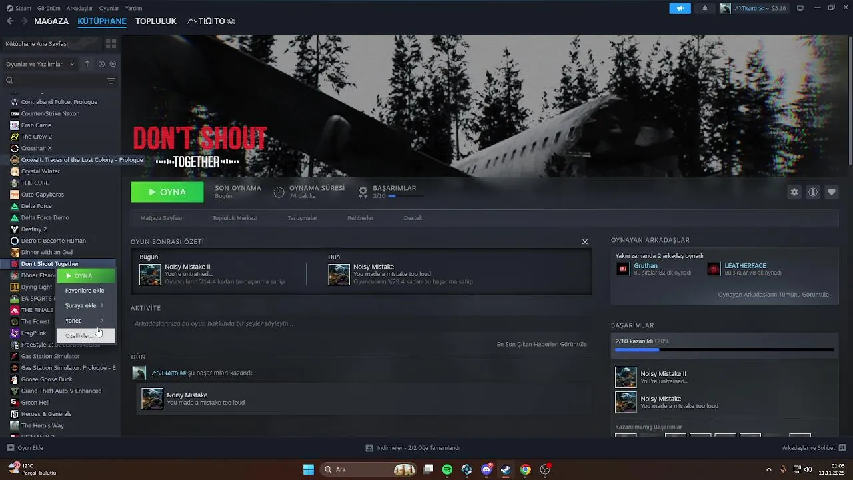The image size is (853, 480).
Task: Click the Task View taskbar icon
Action: [428, 469]
